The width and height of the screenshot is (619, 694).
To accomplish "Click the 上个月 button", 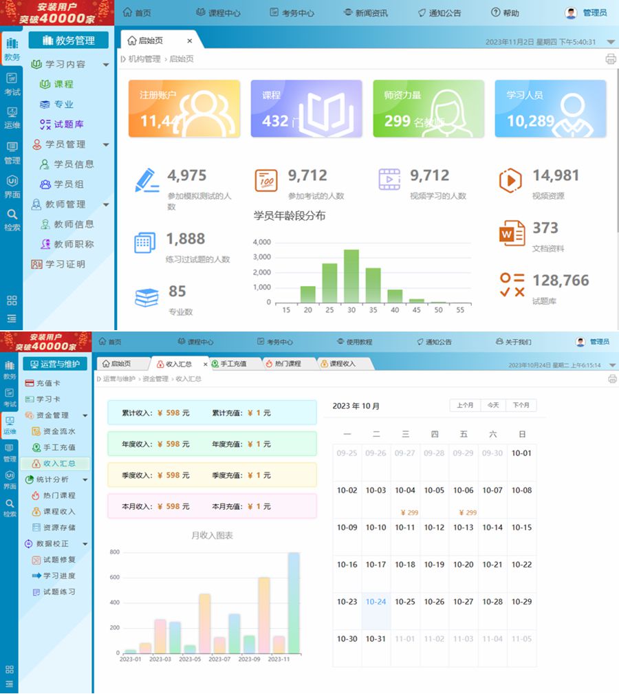I will point(465,406).
